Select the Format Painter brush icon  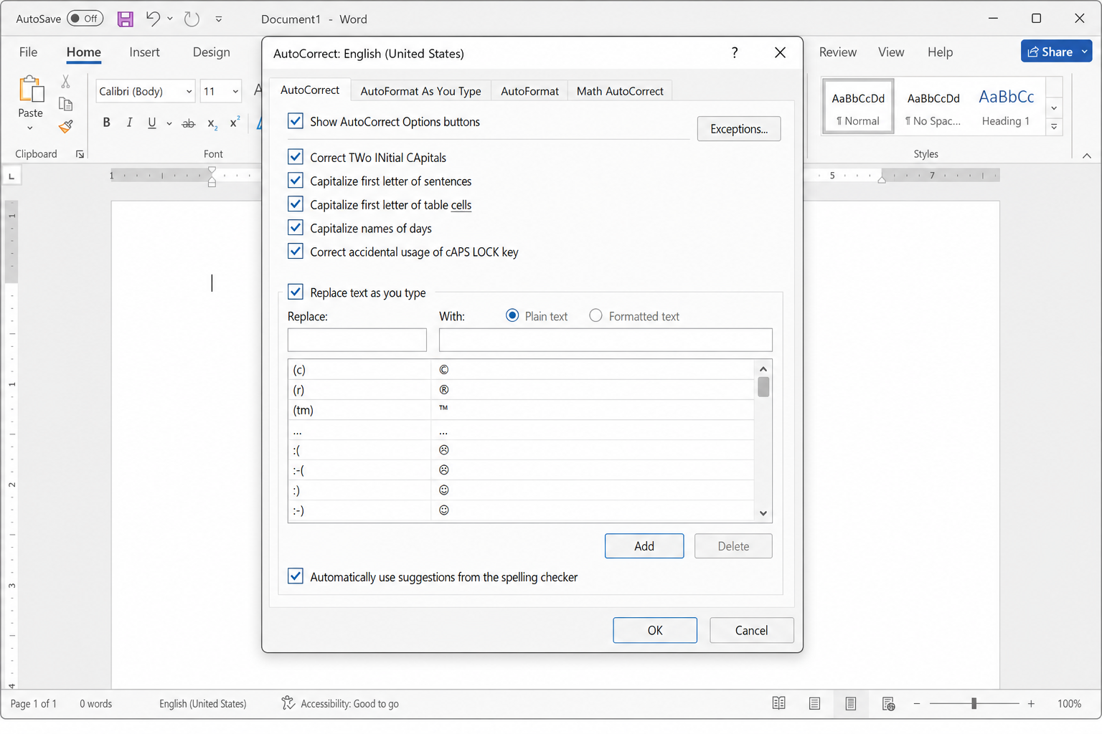pyautogui.click(x=66, y=127)
